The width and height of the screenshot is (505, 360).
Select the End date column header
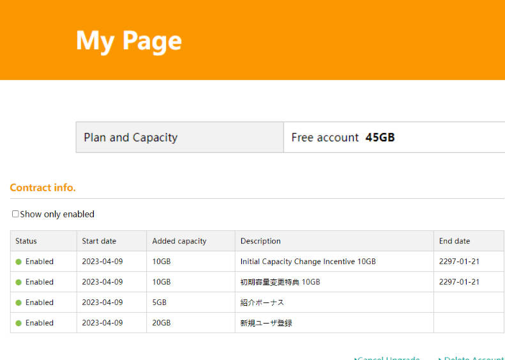click(455, 241)
